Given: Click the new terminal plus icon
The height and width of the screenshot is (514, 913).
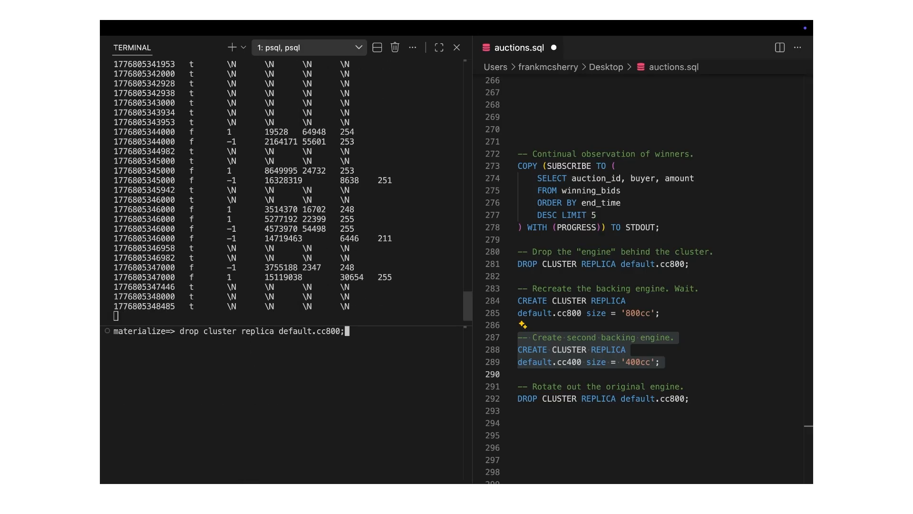Looking at the screenshot, I should (x=232, y=48).
